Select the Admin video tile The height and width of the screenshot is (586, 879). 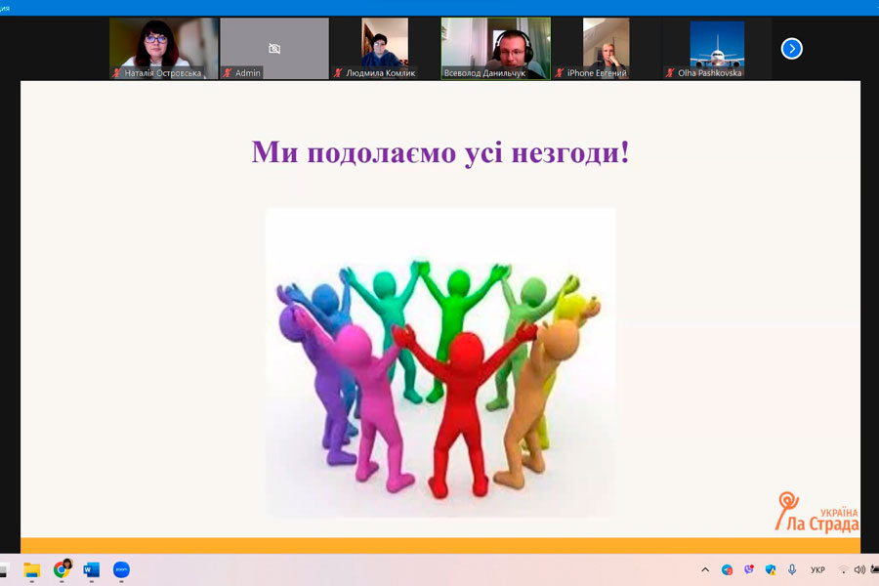(x=274, y=48)
